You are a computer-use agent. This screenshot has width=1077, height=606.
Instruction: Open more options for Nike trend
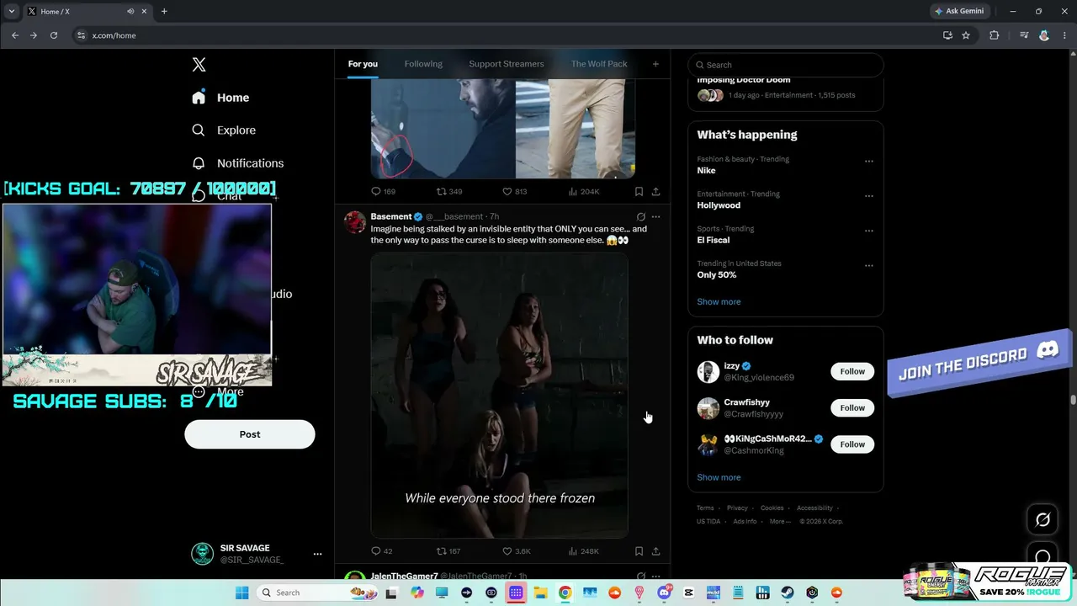869,162
